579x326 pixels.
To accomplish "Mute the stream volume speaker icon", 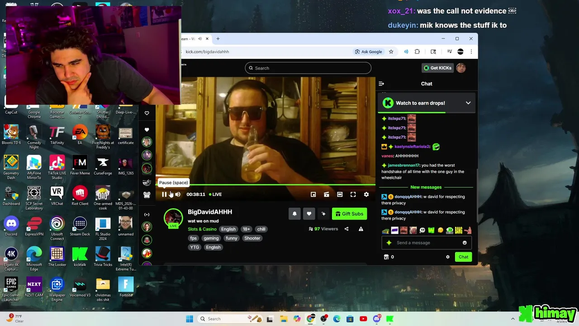I will (x=178, y=194).
